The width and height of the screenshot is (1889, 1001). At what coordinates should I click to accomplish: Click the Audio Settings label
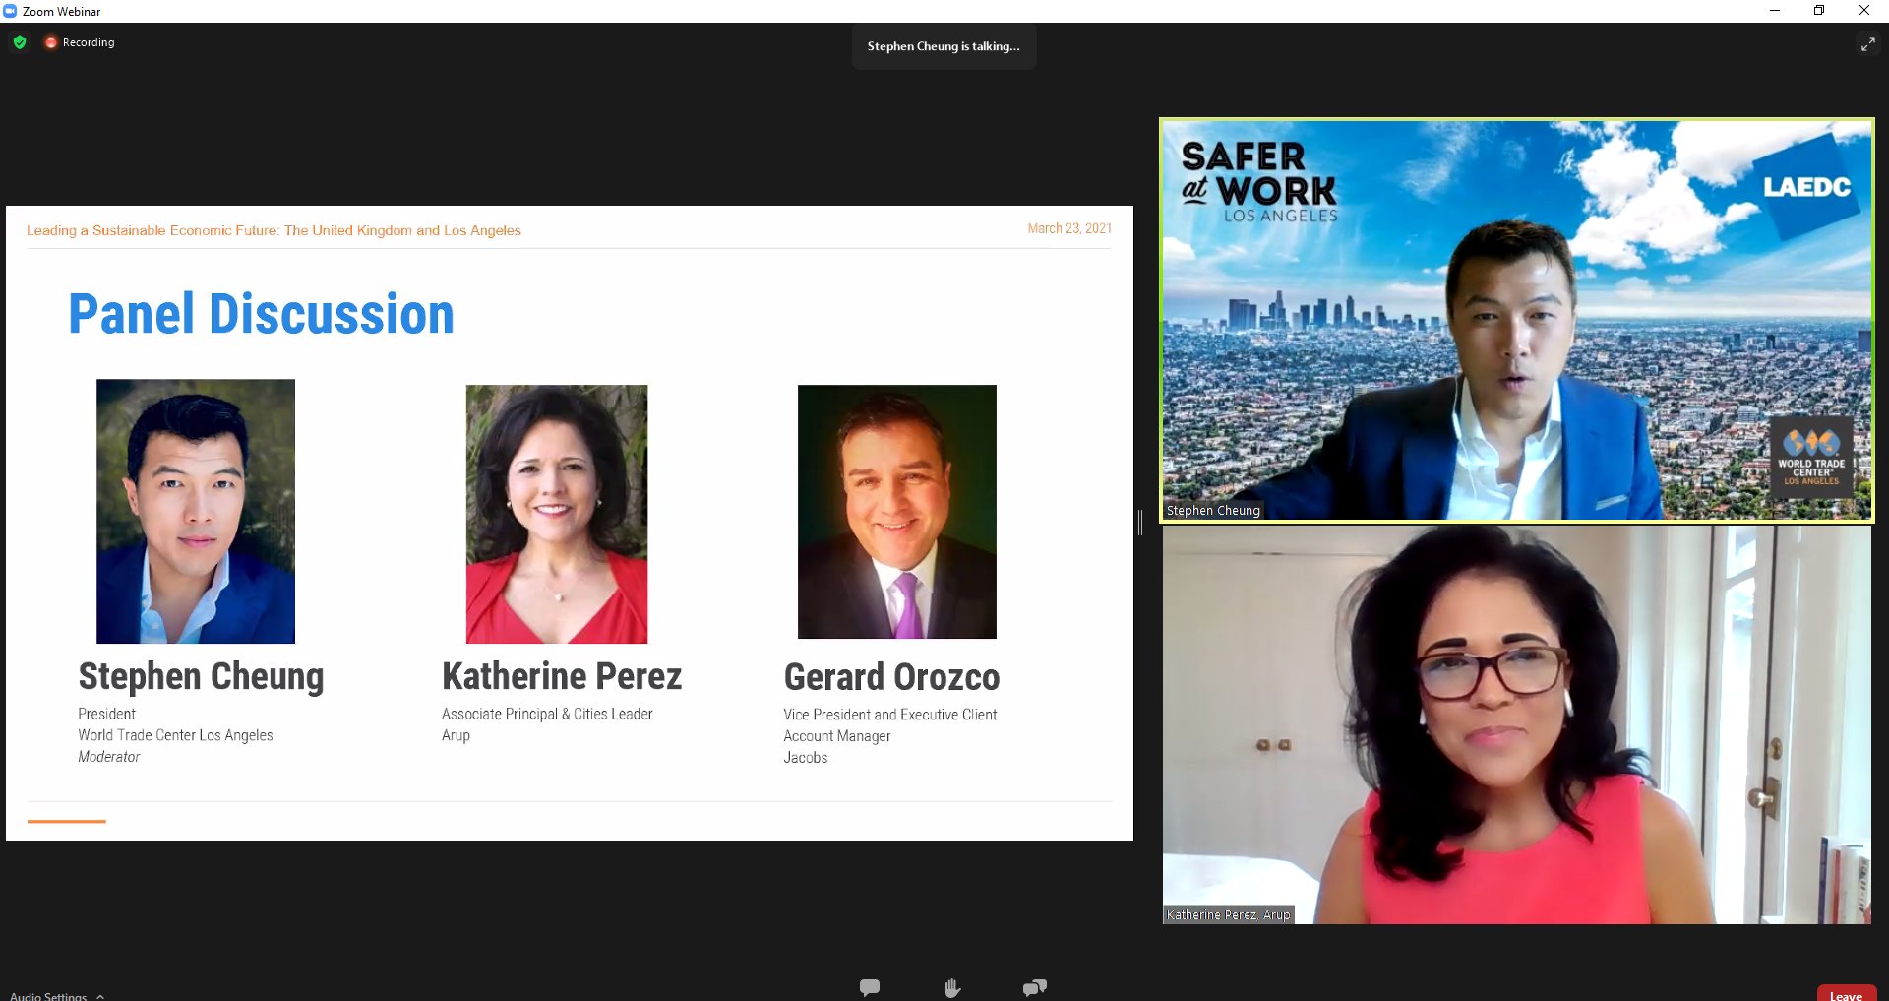coord(48,996)
